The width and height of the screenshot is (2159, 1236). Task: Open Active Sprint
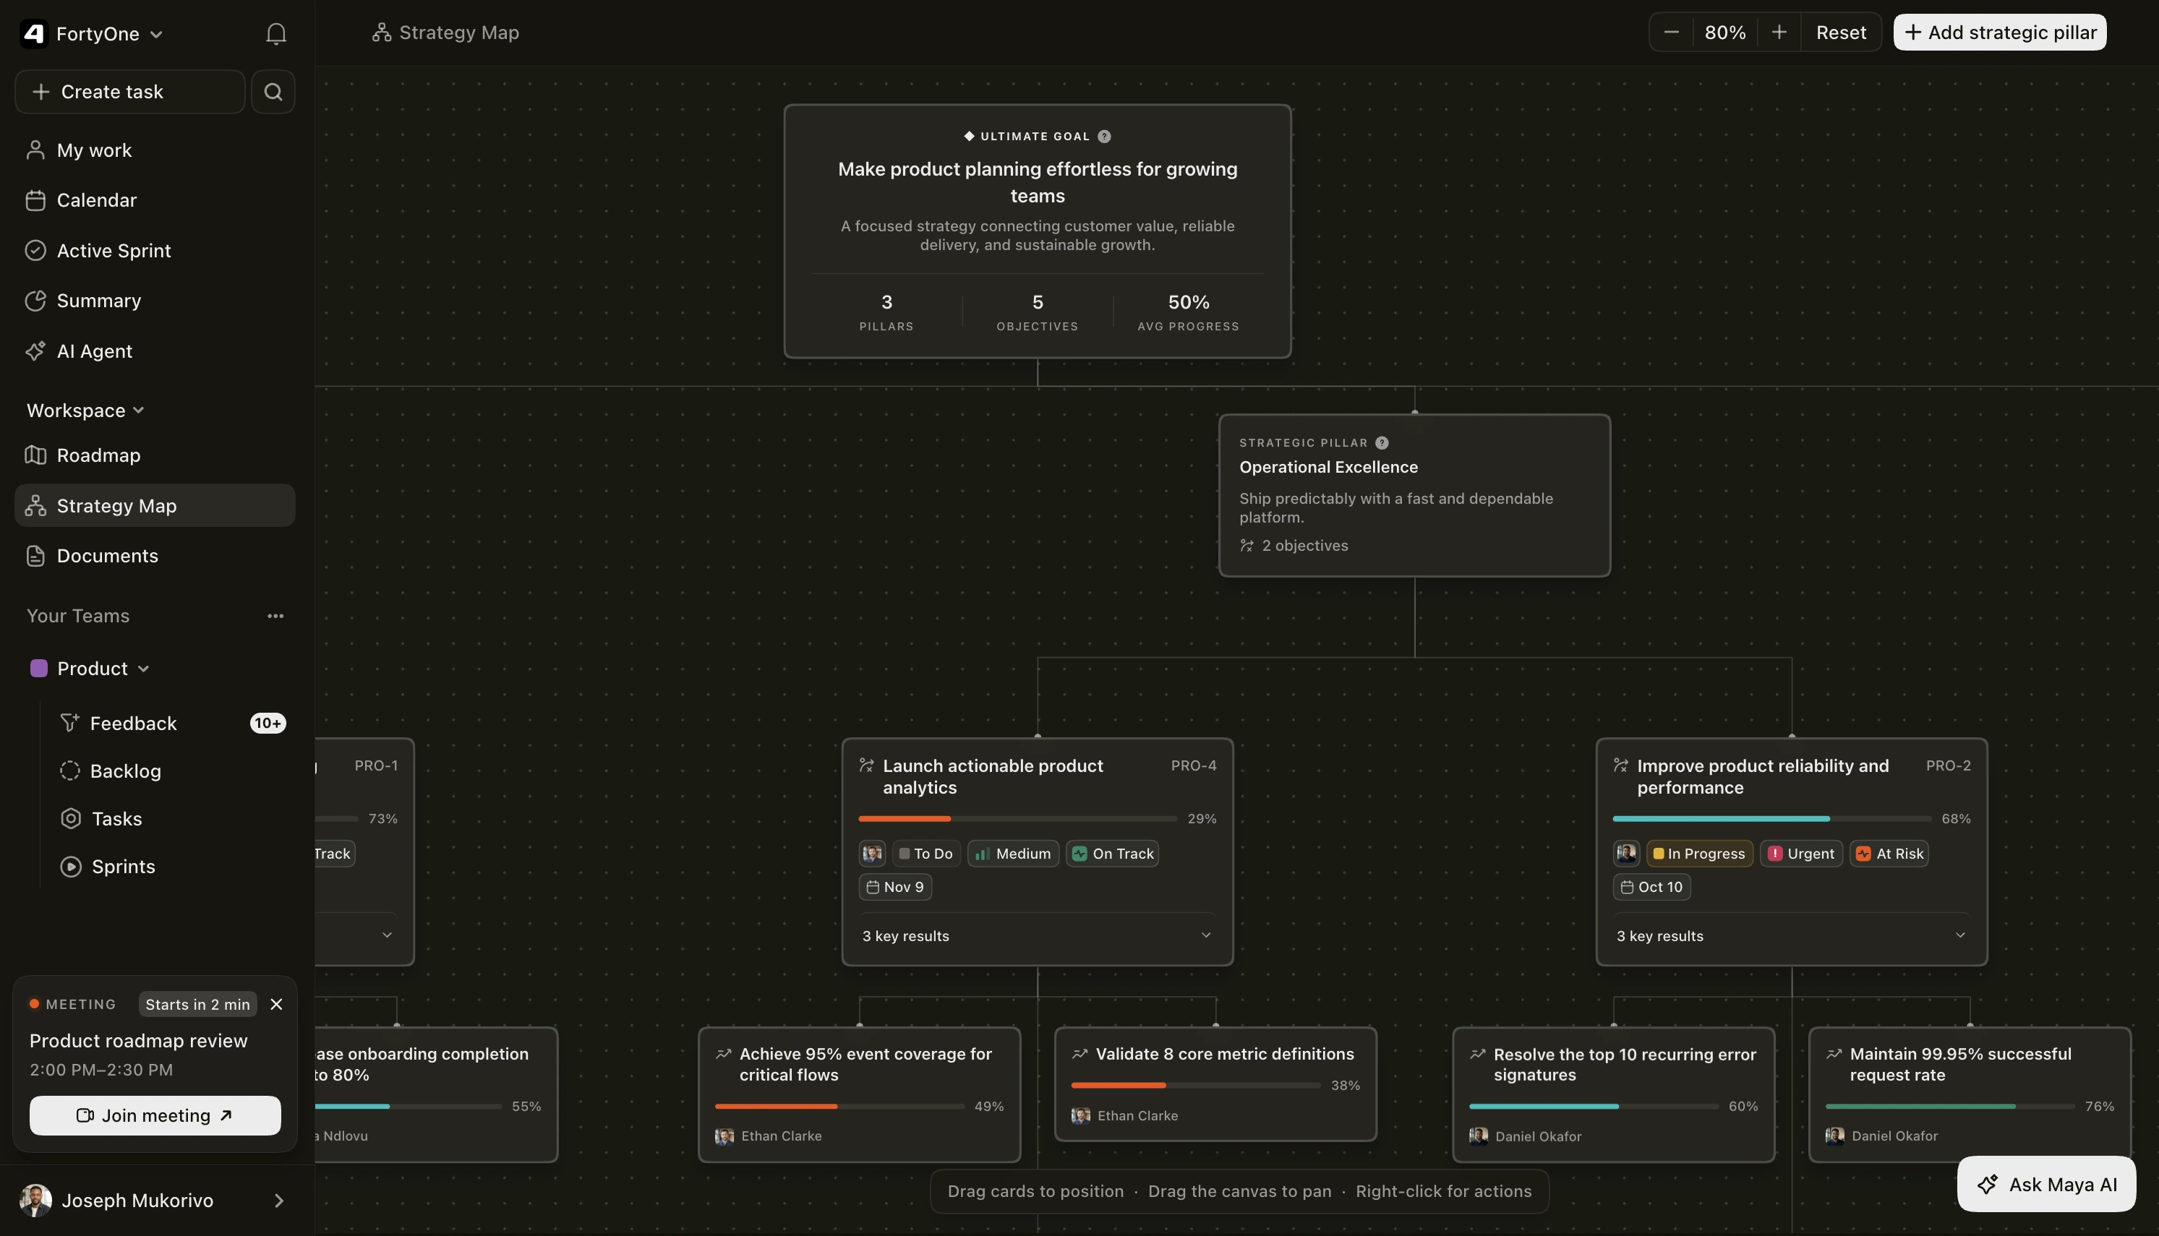tap(155, 250)
